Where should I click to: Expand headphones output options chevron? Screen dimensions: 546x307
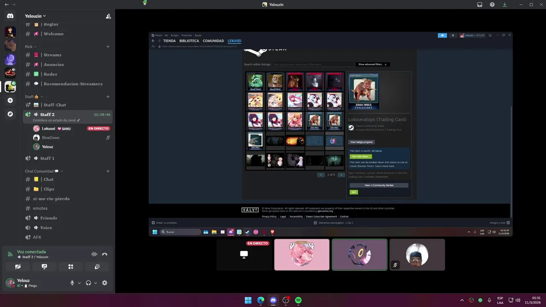(x=95, y=283)
